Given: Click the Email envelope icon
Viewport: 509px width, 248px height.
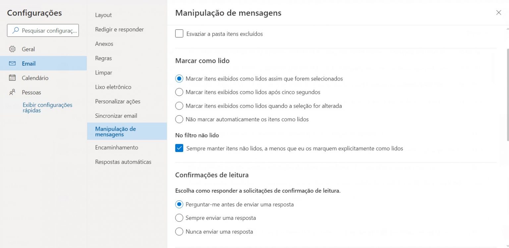Looking at the screenshot, I should [x=12, y=63].
